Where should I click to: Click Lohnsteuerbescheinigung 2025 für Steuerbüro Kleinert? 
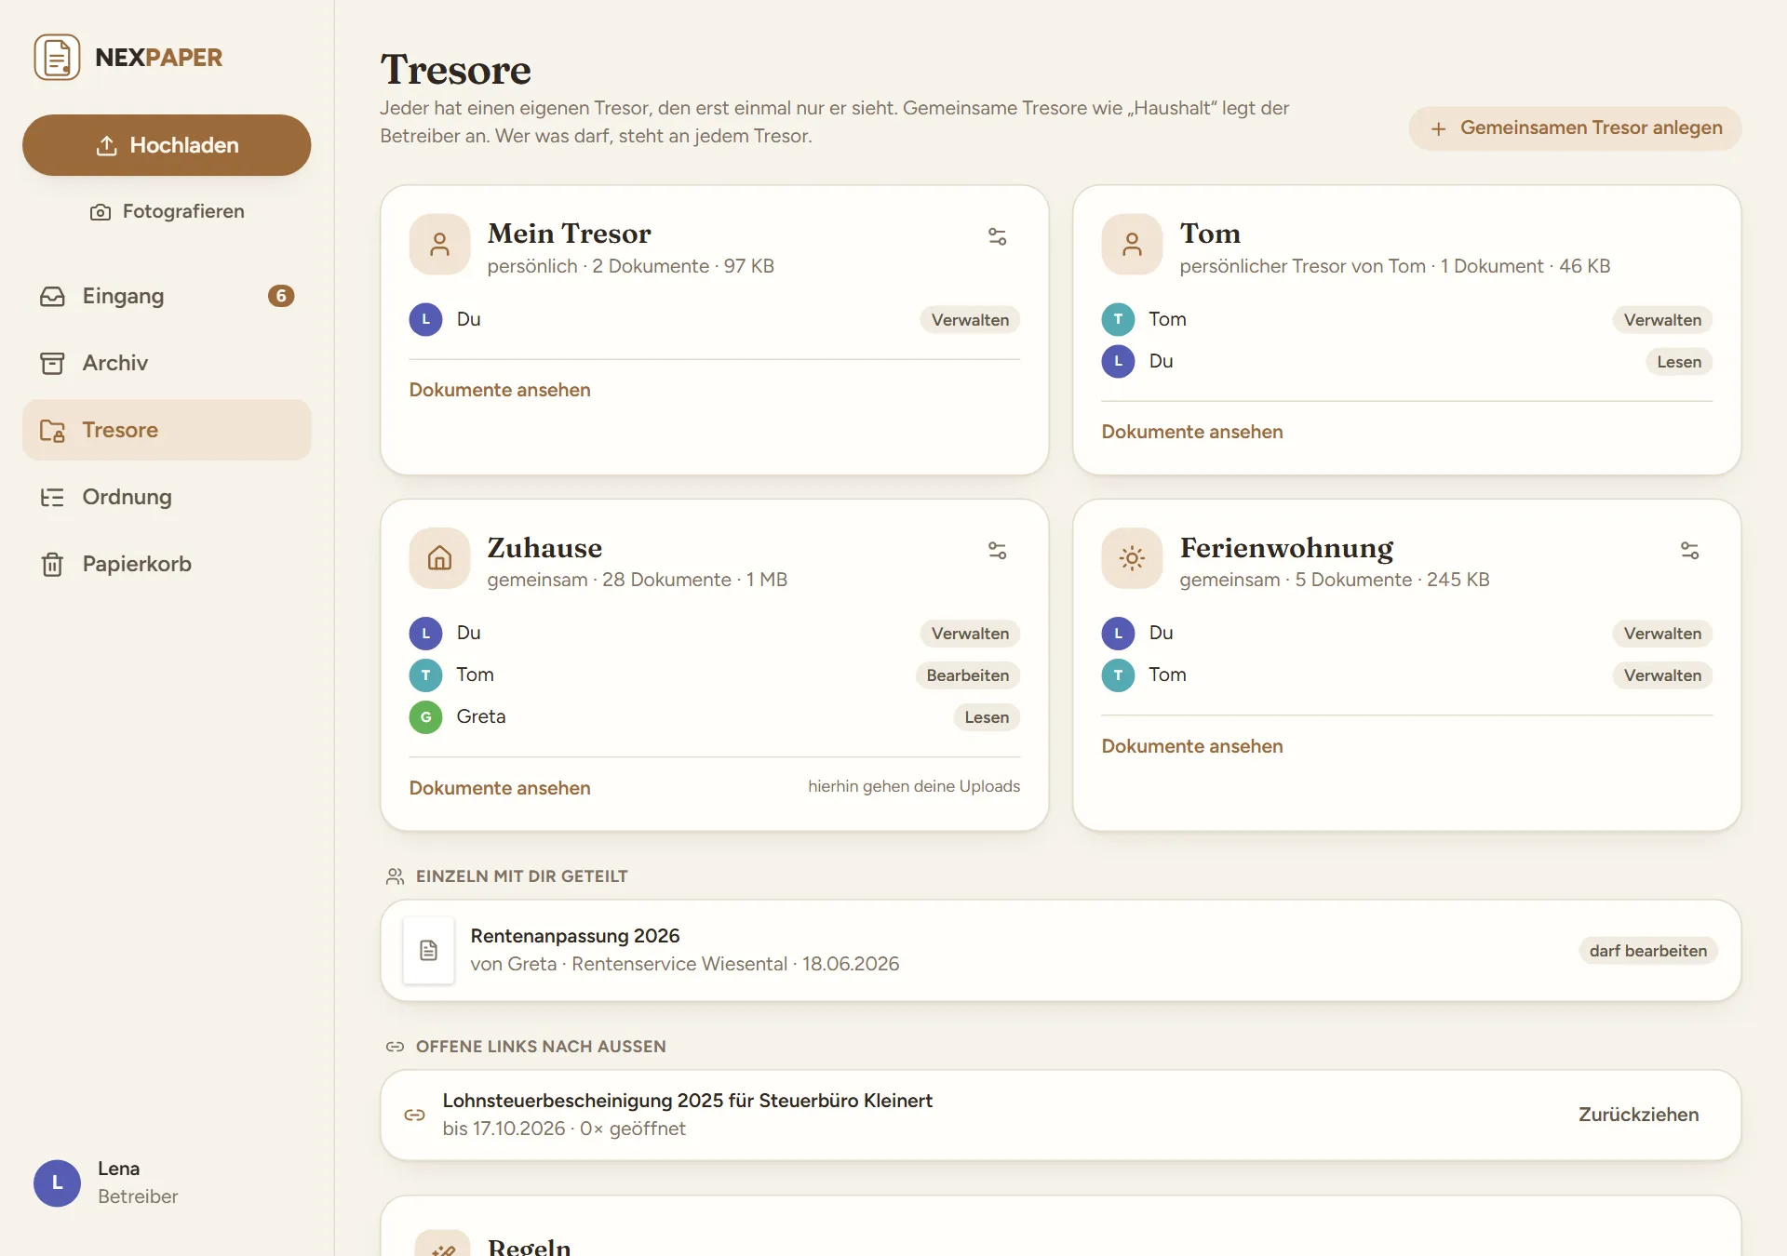click(687, 1101)
